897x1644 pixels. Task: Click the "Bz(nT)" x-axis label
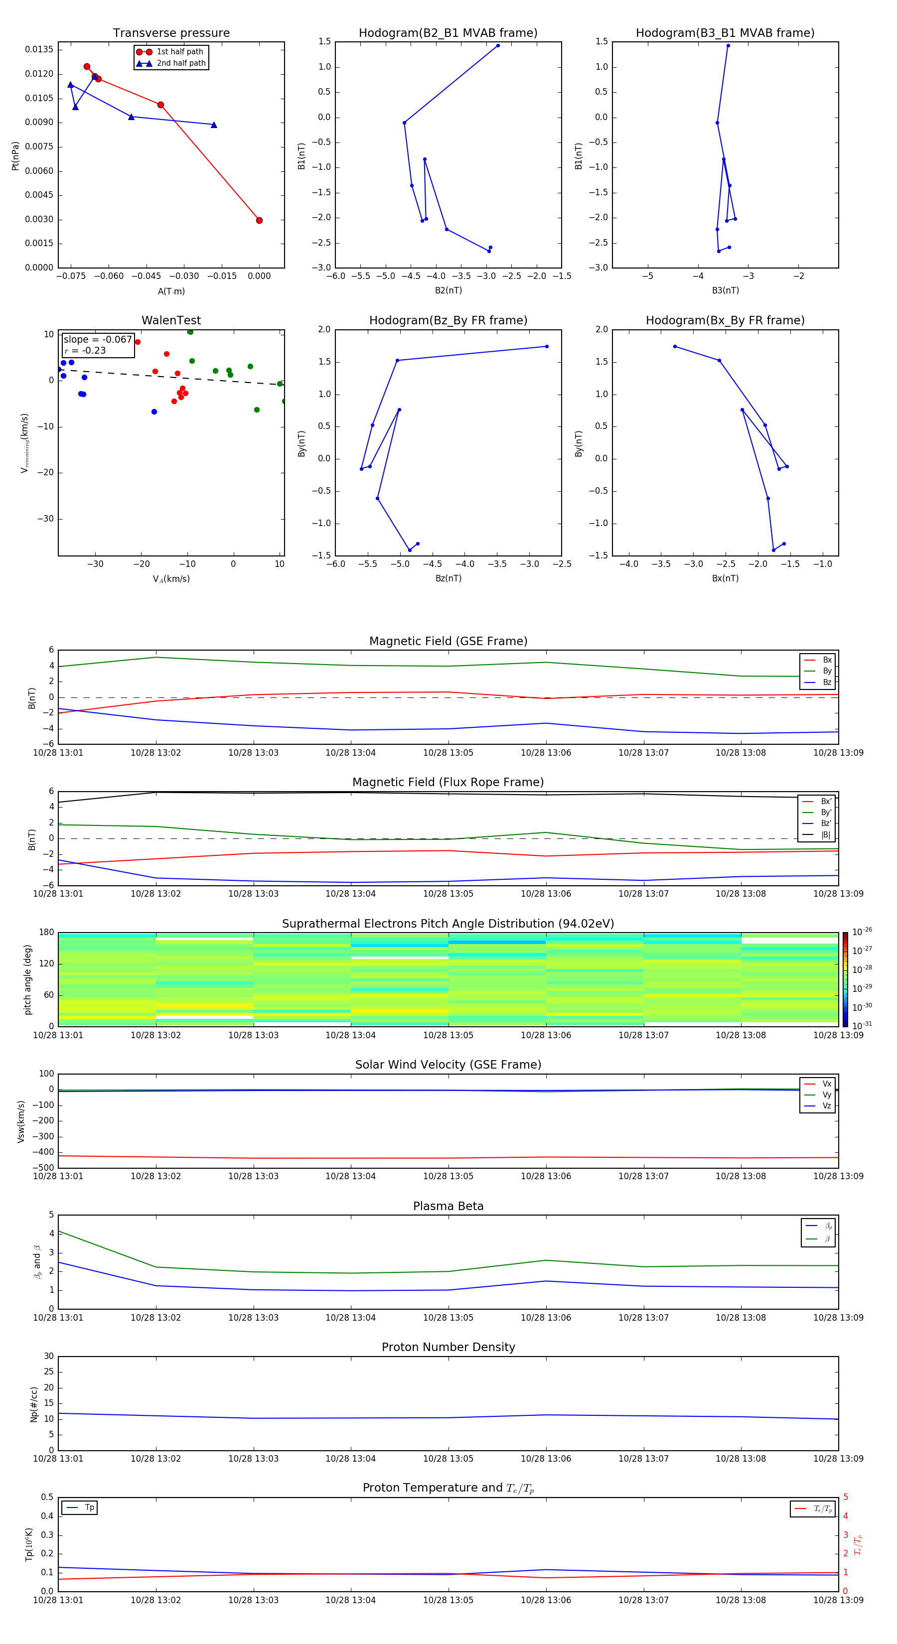[448, 578]
